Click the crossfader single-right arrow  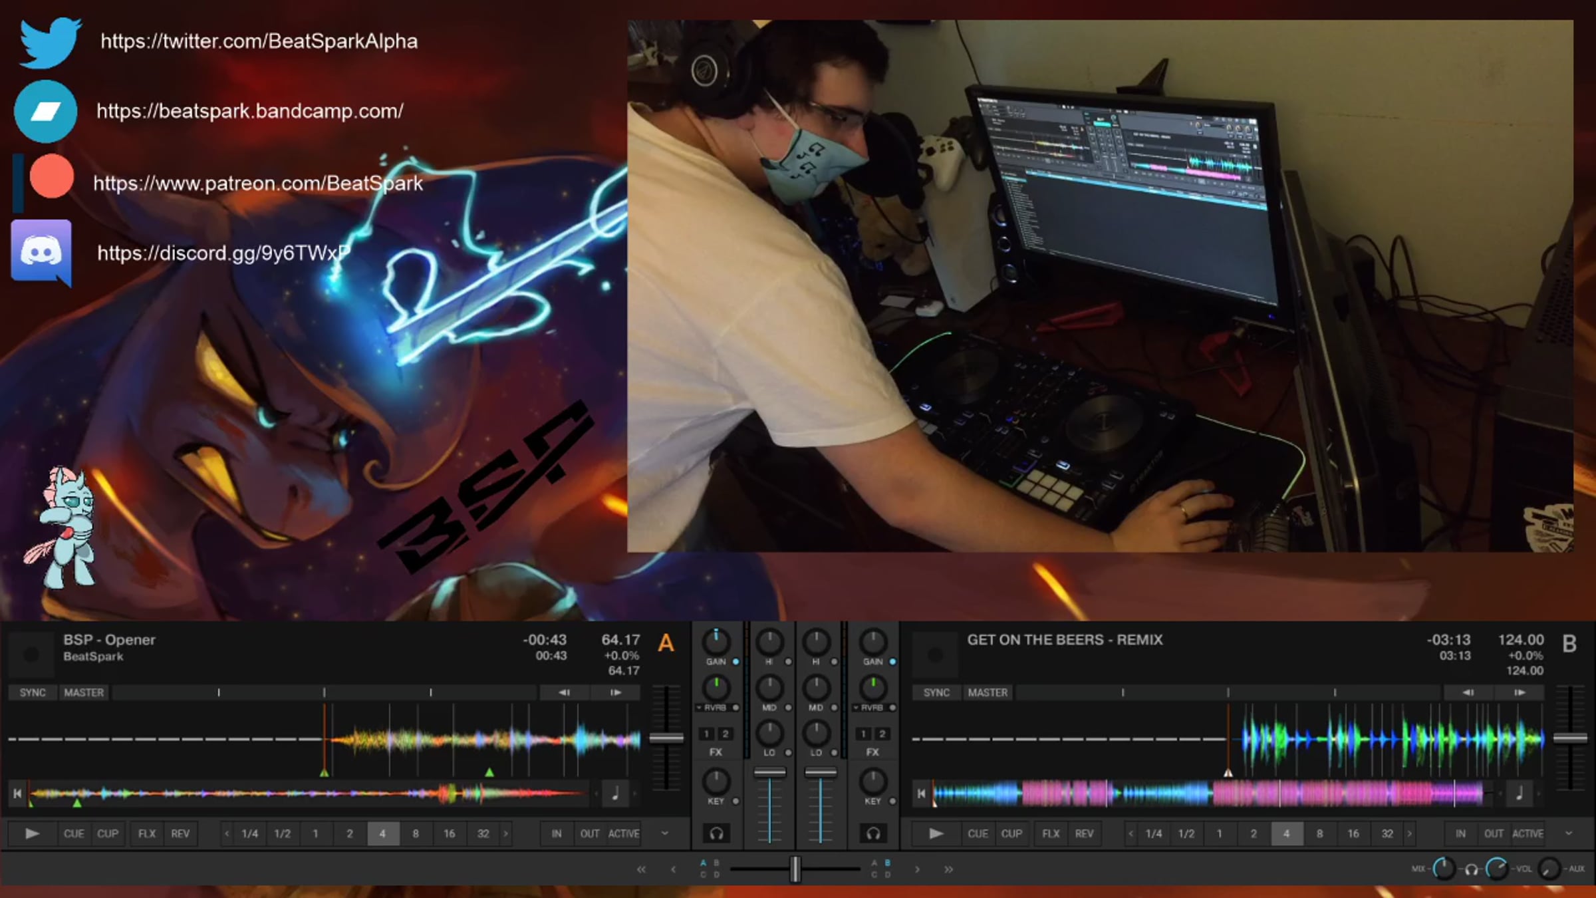point(917,869)
